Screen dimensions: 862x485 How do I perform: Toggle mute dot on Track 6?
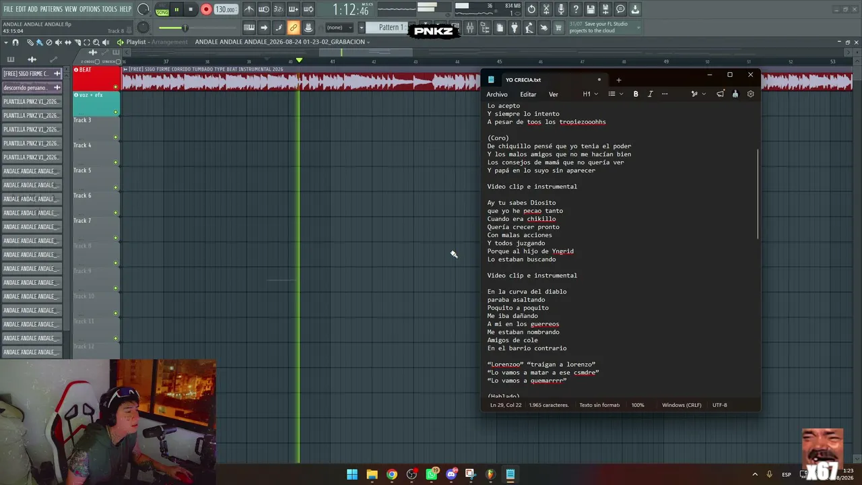click(x=116, y=213)
